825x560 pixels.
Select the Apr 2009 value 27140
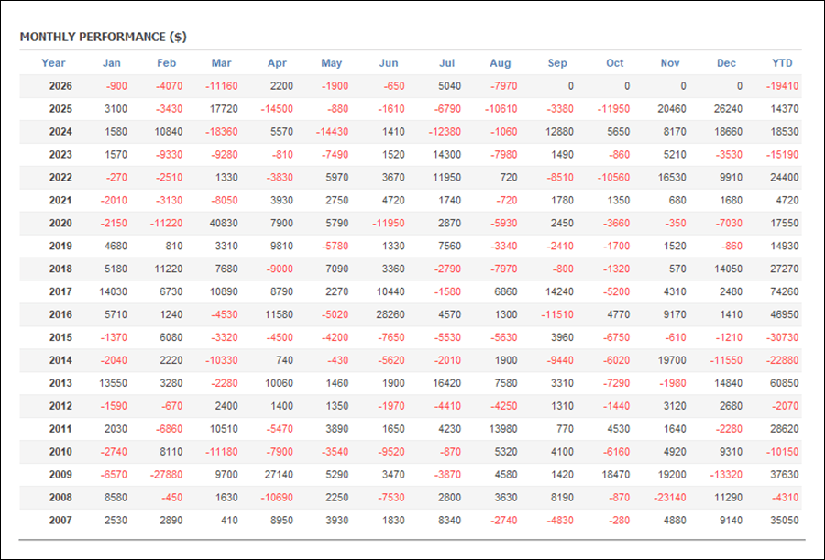pyautogui.click(x=279, y=475)
